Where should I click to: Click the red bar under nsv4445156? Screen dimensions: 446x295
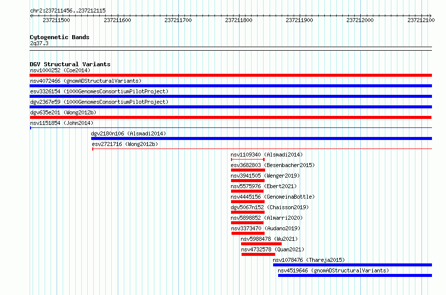(x=248, y=202)
